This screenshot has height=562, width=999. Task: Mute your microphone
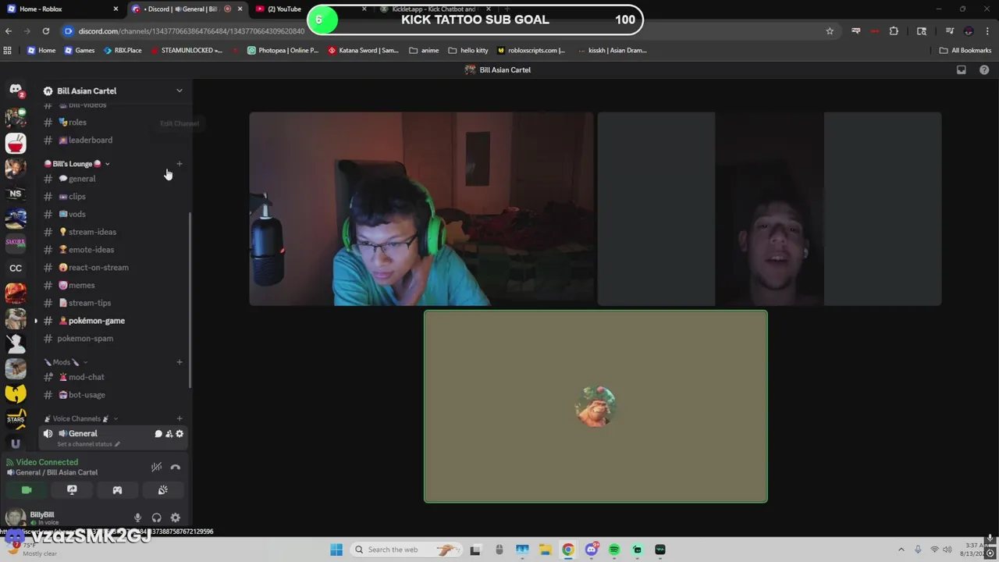coord(137,518)
